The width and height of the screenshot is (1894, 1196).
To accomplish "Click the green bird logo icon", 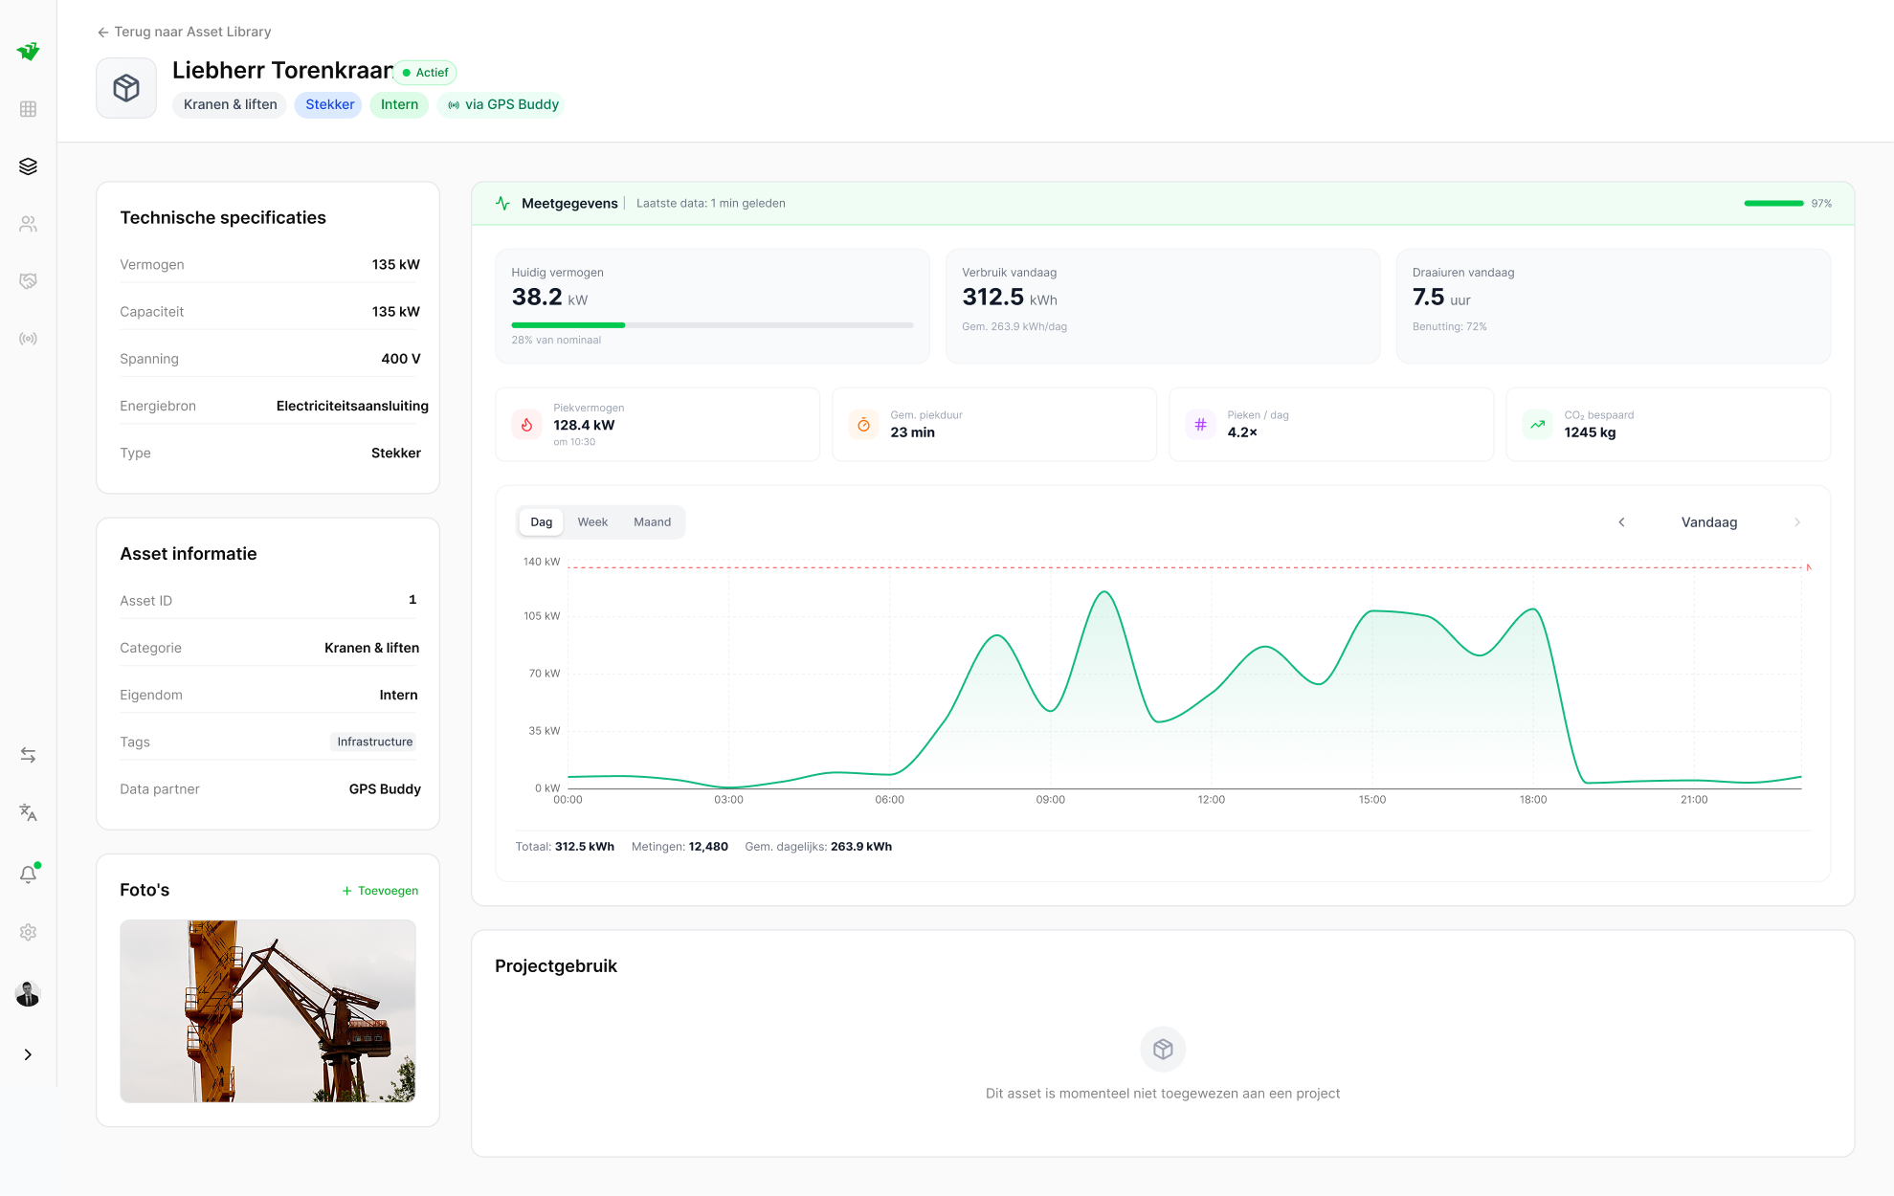I will [28, 51].
